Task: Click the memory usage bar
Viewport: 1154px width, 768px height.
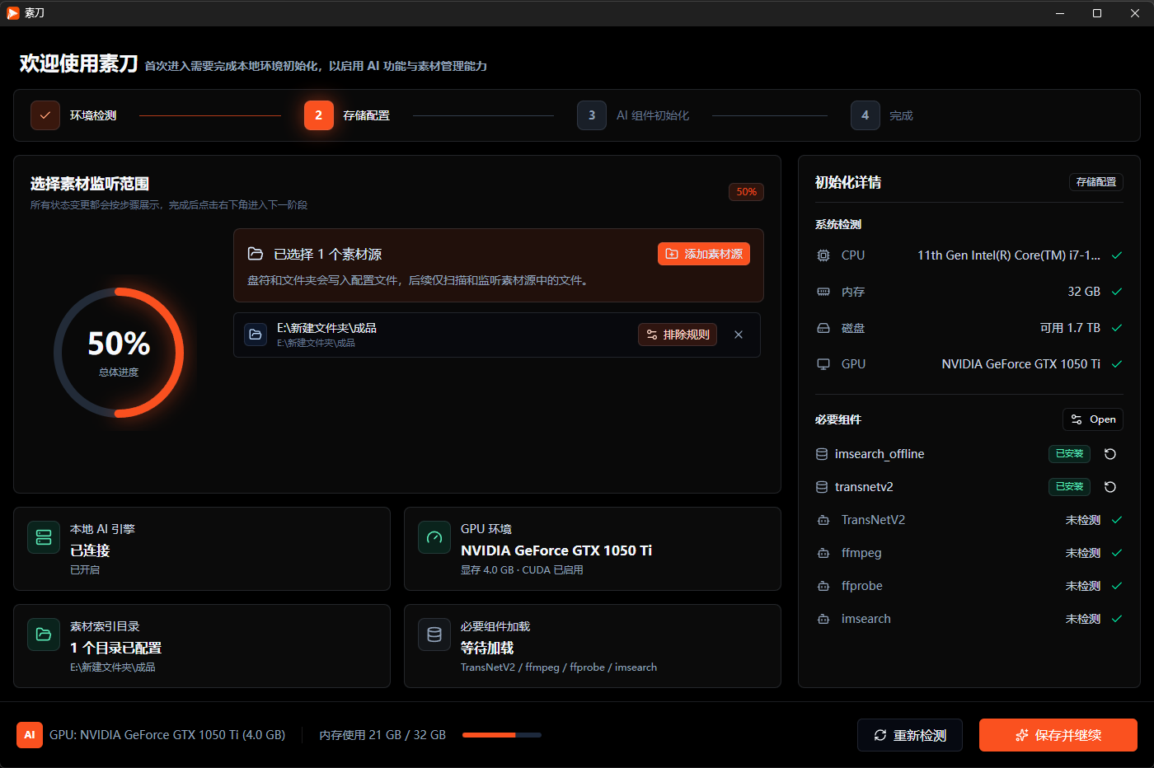Action: pyautogui.click(x=502, y=735)
